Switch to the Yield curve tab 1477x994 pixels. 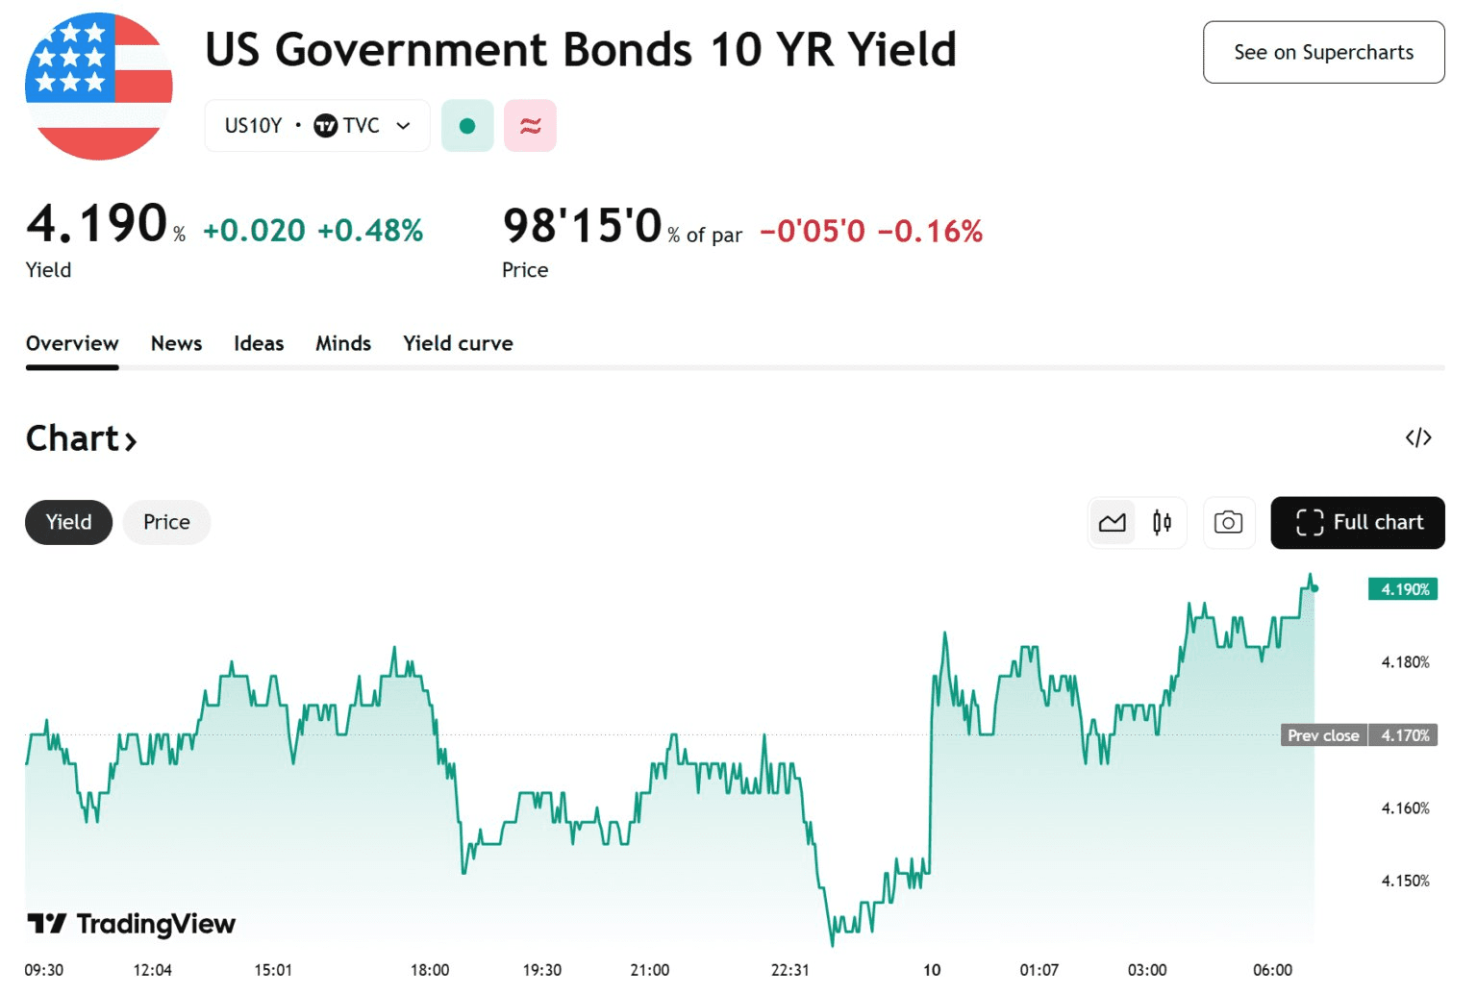(458, 344)
